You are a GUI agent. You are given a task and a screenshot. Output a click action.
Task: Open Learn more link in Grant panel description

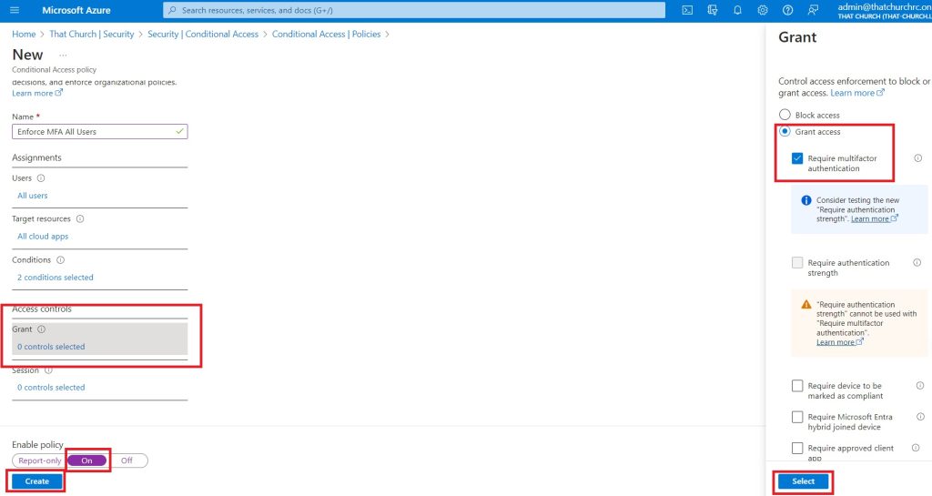pyautogui.click(x=857, y=93)
